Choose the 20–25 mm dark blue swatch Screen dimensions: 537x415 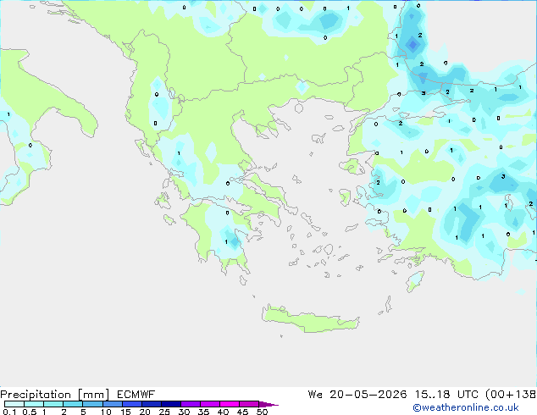point(152,404)
